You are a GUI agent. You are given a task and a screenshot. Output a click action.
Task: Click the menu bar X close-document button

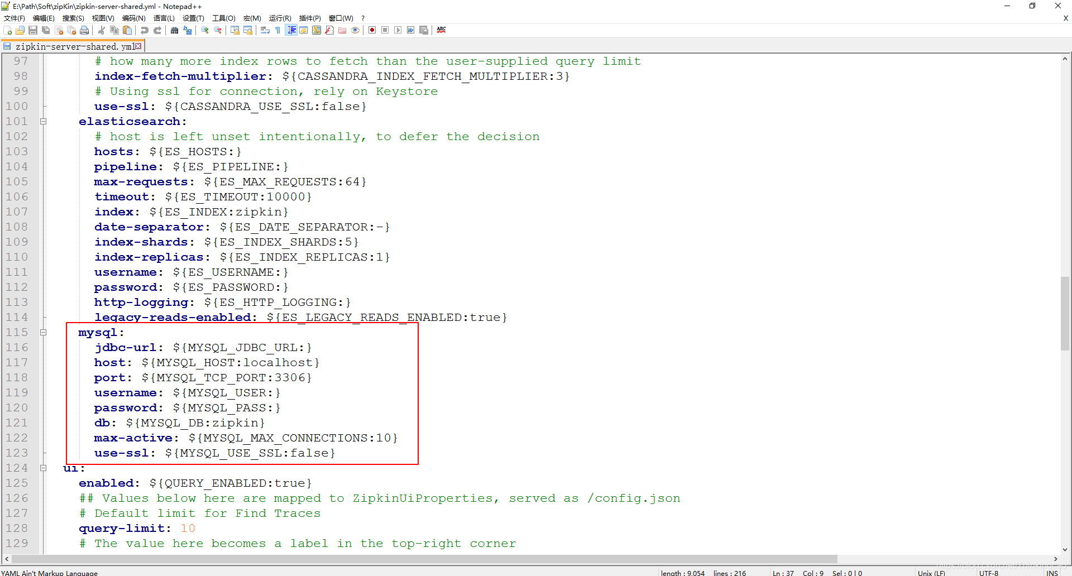coord(1065,18)
